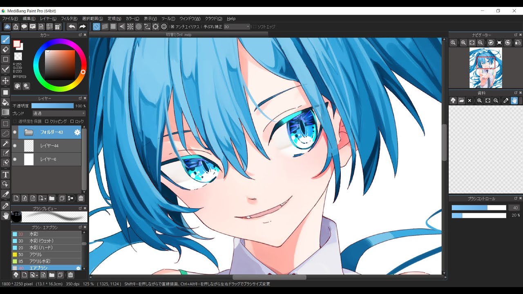The image size is (523, 294).
Task: Enable the クリッピング checkbox
Action: (x=47, y=121)
